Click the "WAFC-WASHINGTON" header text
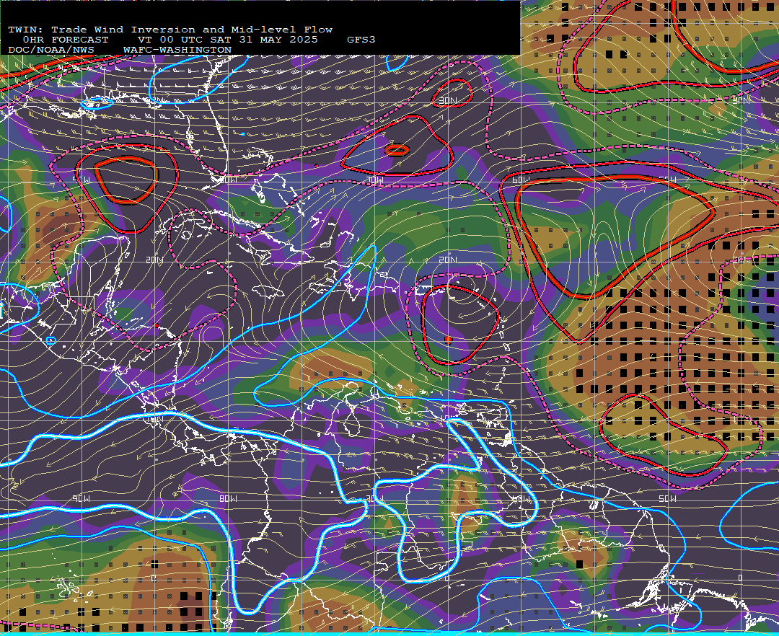The width and height of the screenshot is (779, 636). (x=177, y=50)
